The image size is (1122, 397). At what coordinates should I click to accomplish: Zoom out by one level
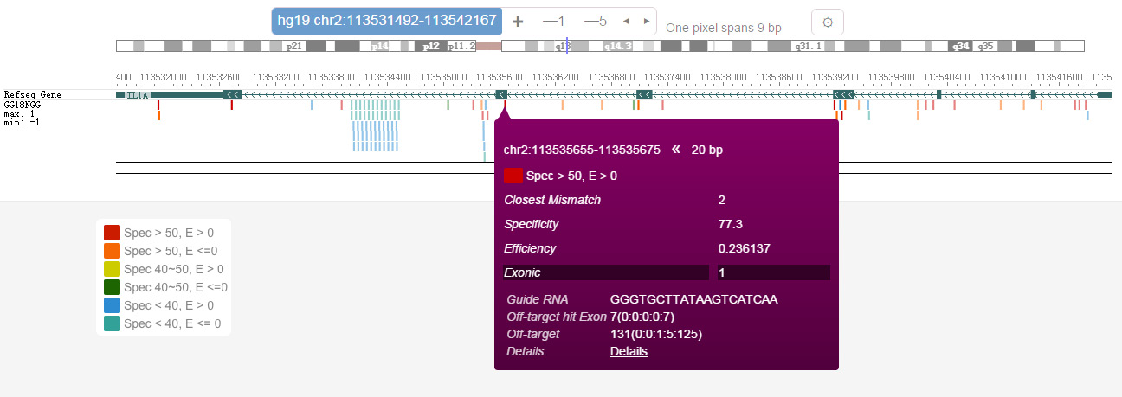[553, 21]
